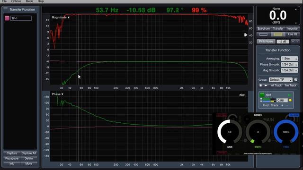Click the More button
303x170 pixels.
(x=28, y=163)
